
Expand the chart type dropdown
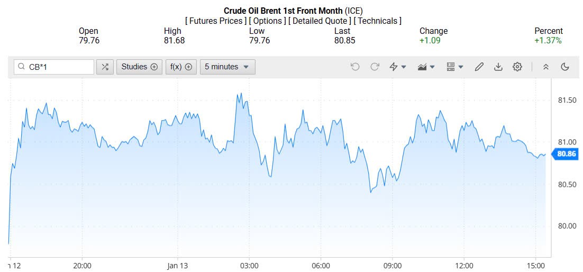426,67
